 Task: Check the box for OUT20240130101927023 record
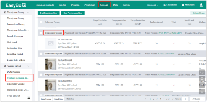tap(41, 33)
